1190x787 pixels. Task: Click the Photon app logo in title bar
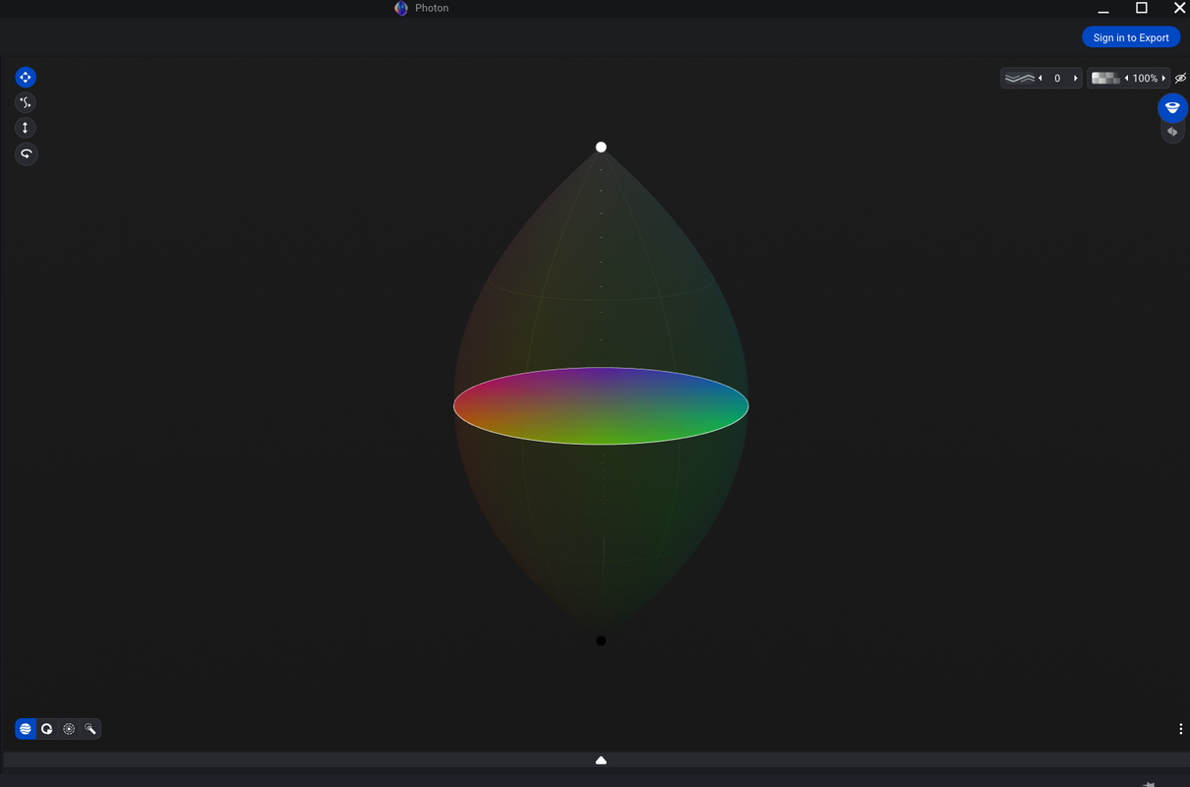401,8
